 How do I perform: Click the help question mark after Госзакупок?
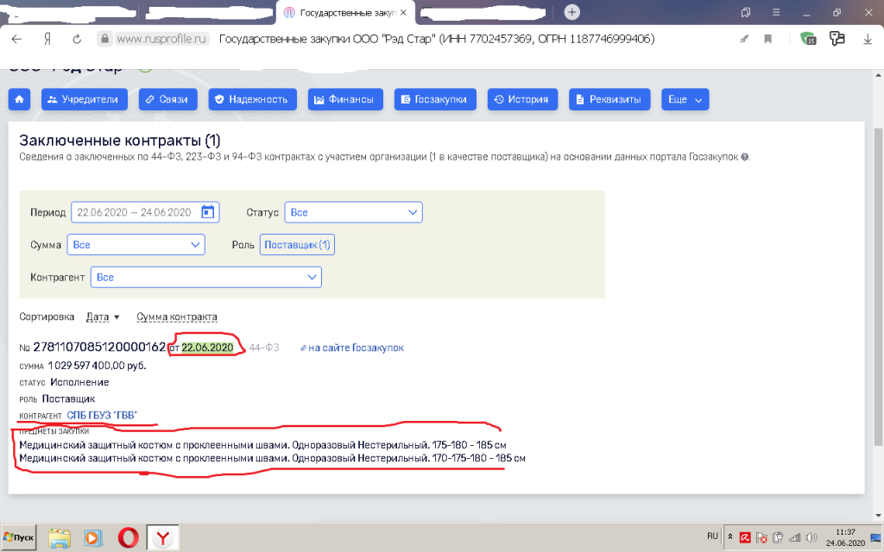(x=745, y=157)
